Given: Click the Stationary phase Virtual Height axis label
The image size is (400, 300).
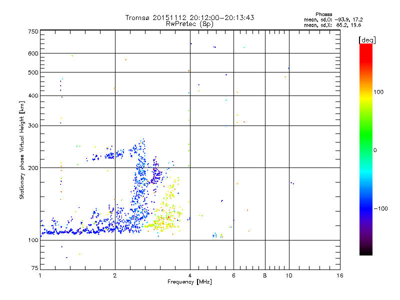Looking at the screenshot, I should (x=22, y=150).
